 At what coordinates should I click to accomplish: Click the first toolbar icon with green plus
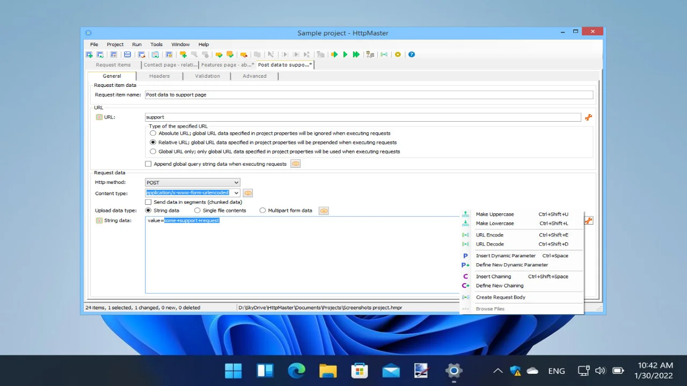pyautogui.click(x=89, y=54)
